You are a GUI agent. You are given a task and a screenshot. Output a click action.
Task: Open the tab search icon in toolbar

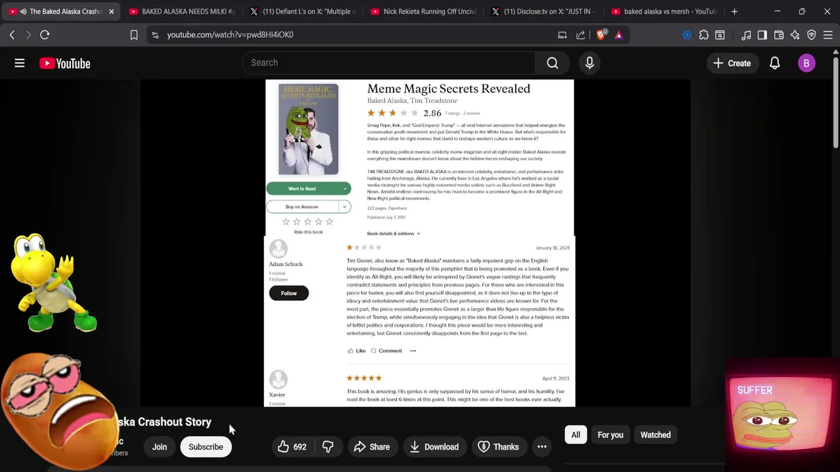coord(720,35)
